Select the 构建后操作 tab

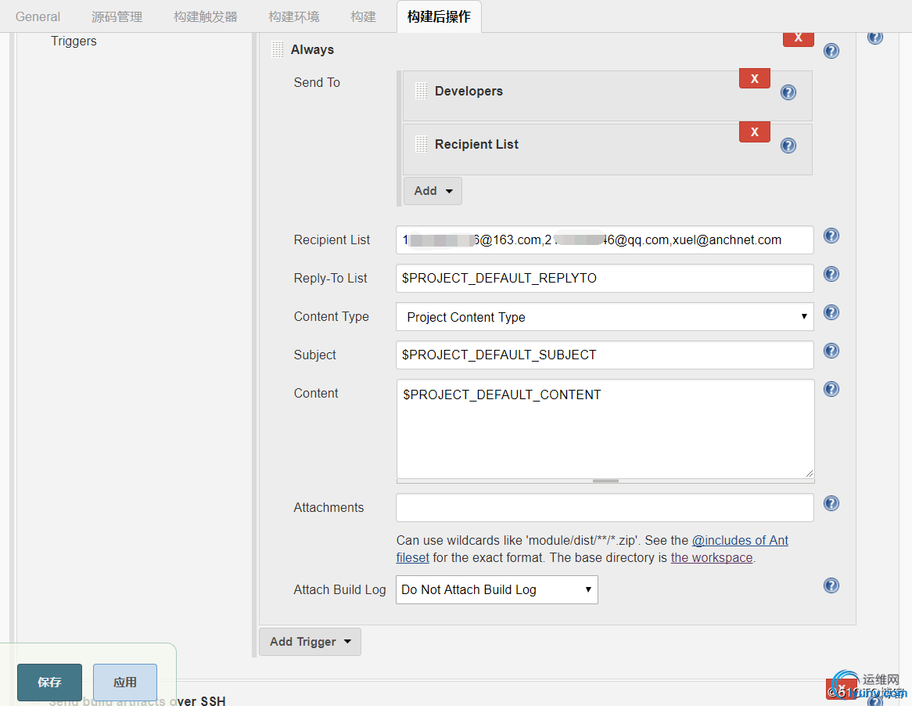pyautogui.click(x=439, y=16)
